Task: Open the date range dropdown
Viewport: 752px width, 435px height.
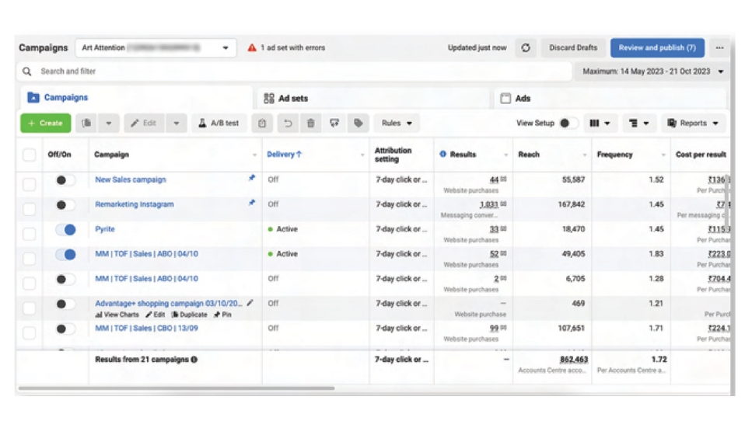Action: (652, 71)
